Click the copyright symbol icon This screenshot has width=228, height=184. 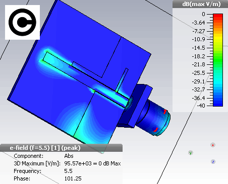pos(22,22)
